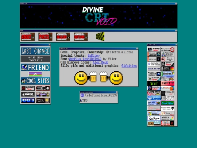Open the feeling machine site badge
Image resolution: width=197 pixels, height=148 pixels.
click(43, 100)
